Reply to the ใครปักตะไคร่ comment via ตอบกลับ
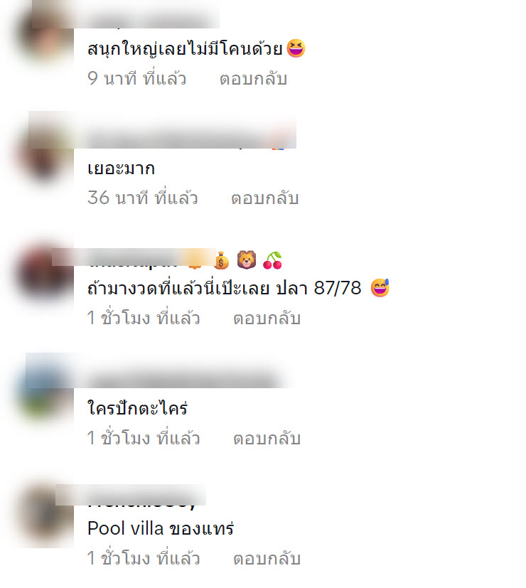 coord(267,438)
